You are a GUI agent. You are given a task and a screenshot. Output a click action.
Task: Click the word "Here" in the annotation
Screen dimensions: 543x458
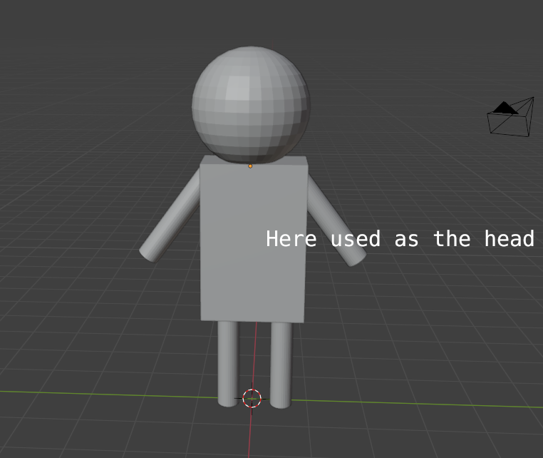(291, 239)
